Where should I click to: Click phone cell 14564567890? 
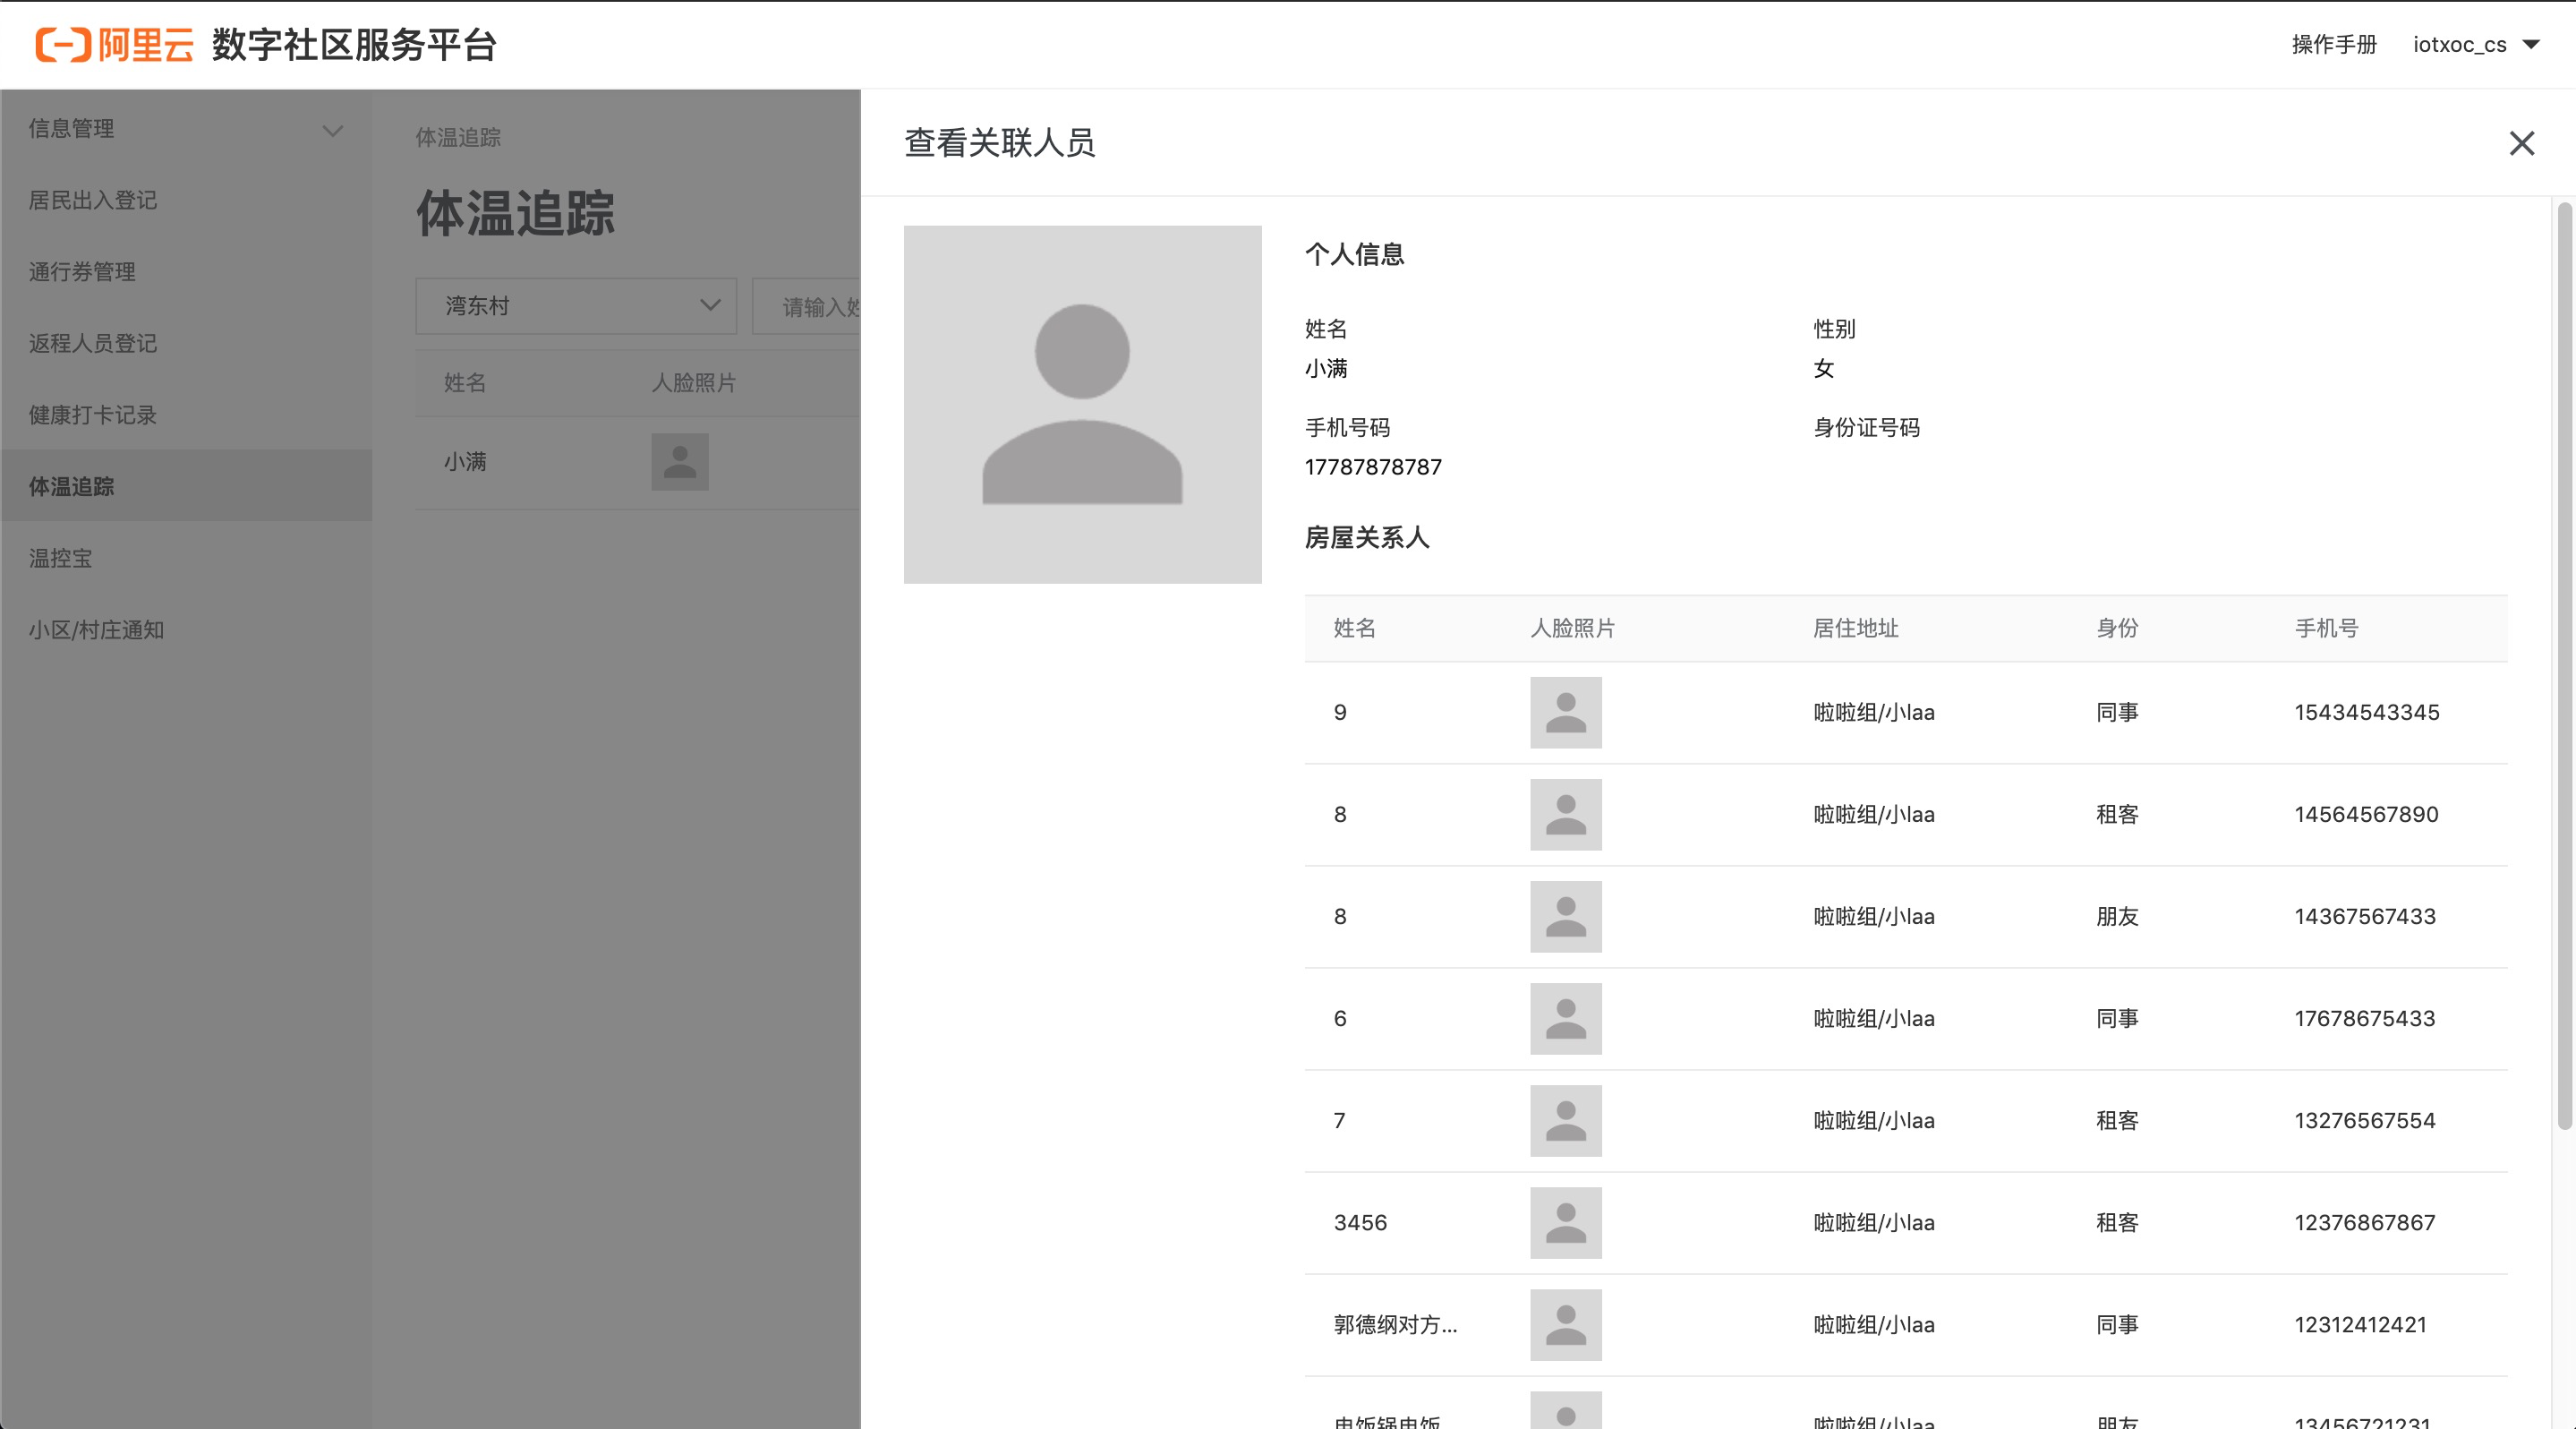coord(2366,815)
